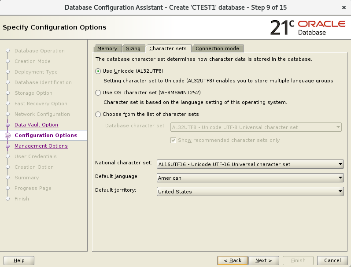This screenshot has width=351, height=267.
Task: Click the Database Identification step
Action: coord(43,82)
